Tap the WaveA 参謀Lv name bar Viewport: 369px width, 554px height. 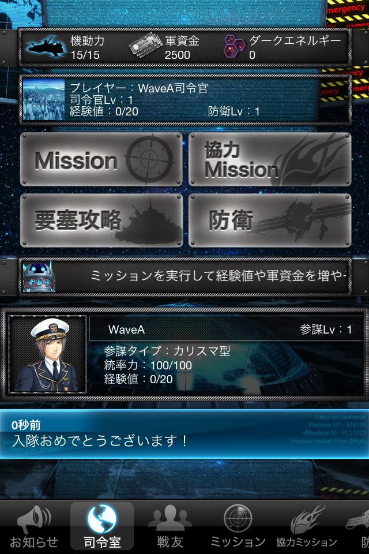[226, 330]
